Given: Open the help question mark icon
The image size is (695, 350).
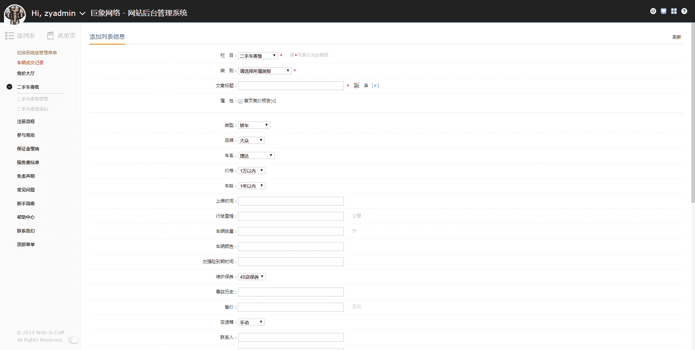Looking at the screenshot, I should pos(684,11).
